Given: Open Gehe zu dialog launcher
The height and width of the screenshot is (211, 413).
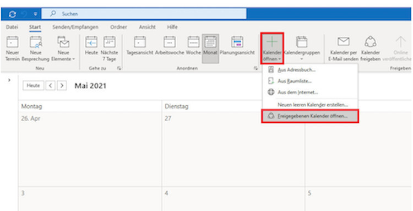Looking at the screenshot, I should pyautogui.click(x=119, y=68).
